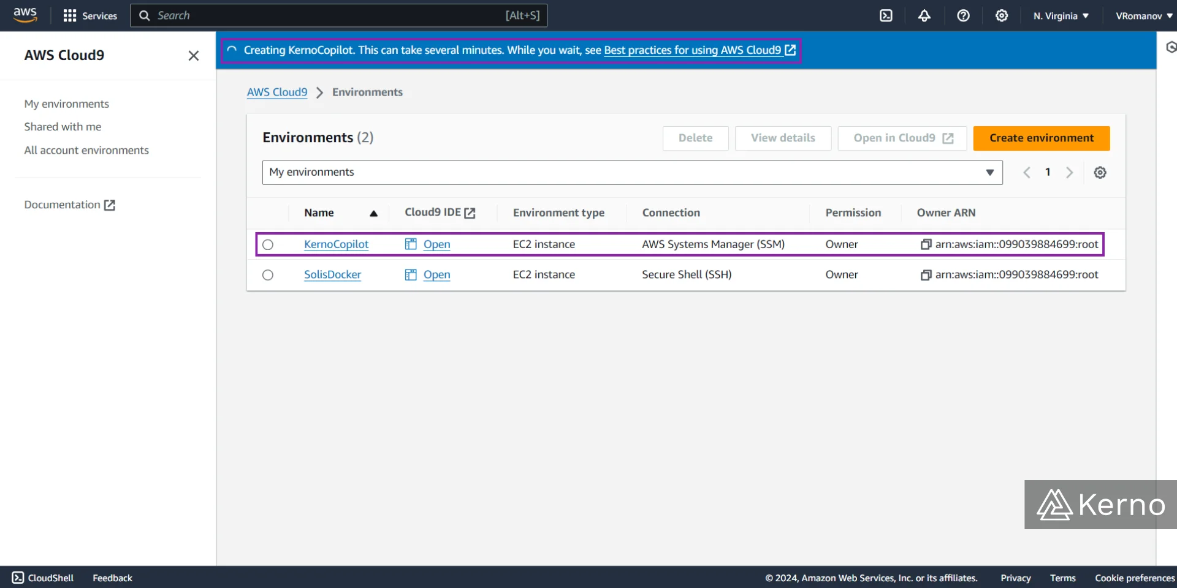Go to Shared with me
Image resolution: width=1177 pixels, height=588 pixels.
[63, 127]
